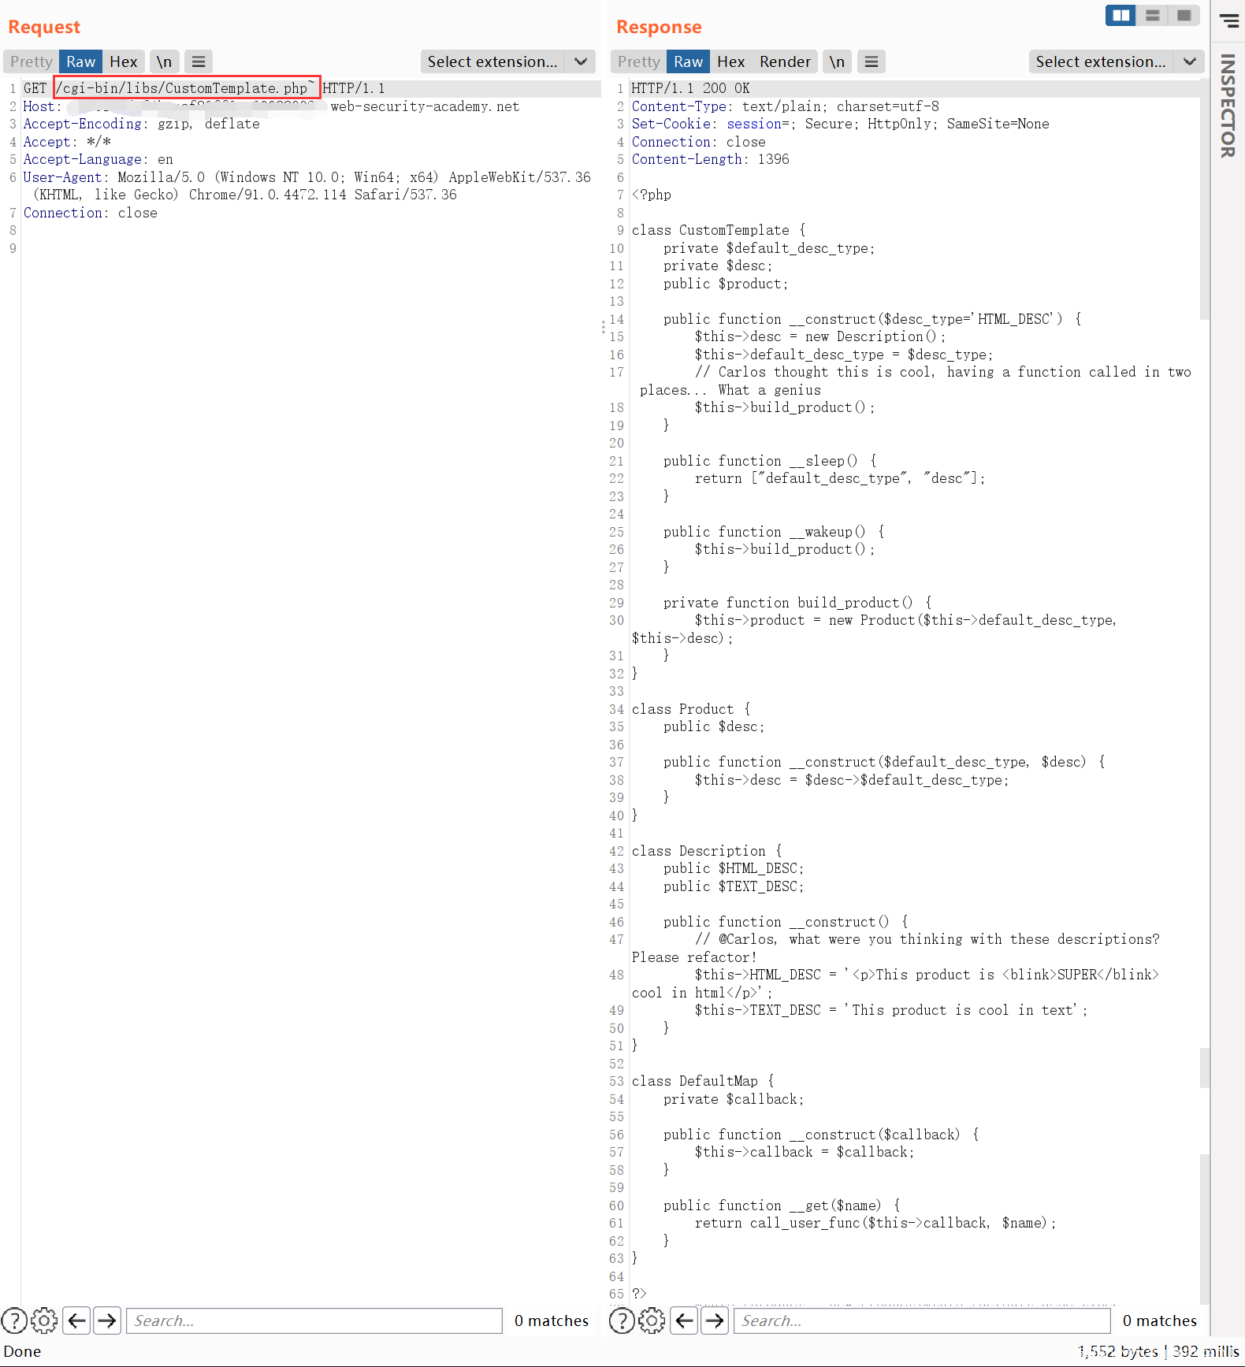Click the Request search input field
The height and width of the screenshot is (1367, 1245).
314,1320
